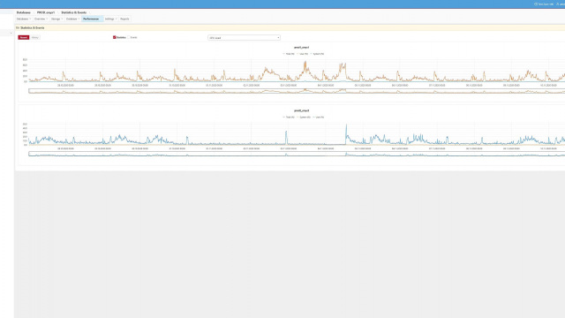Toggle User series in first chart legend
This screenshot has height=318, width=565.
click(x=303, y=54)
